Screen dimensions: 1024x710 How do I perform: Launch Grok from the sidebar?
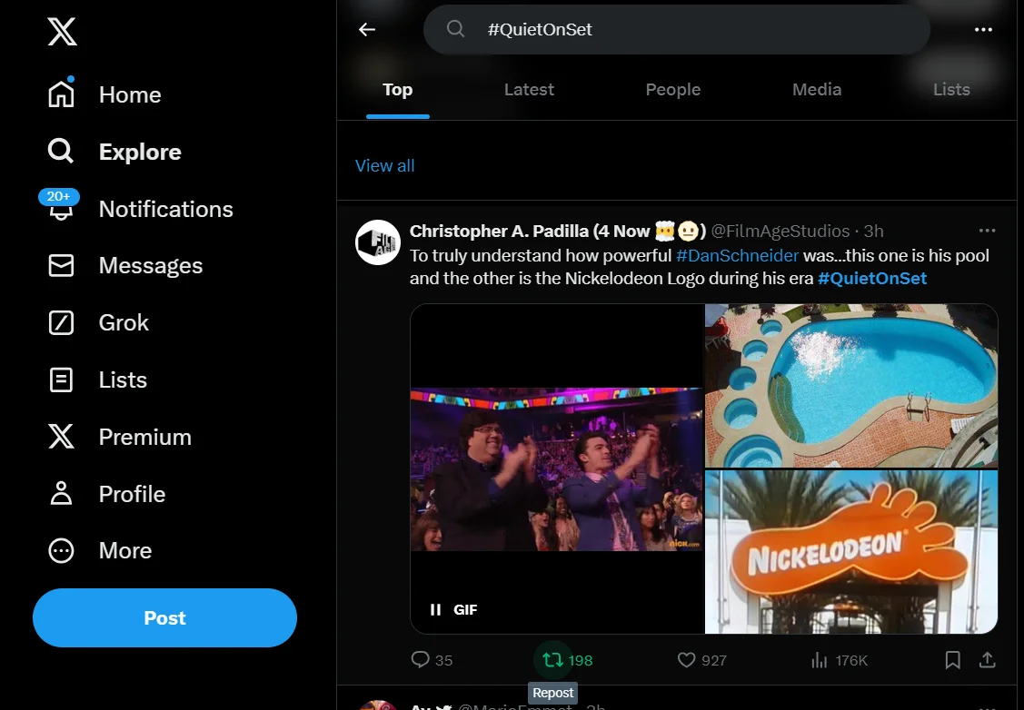pos(98,322)
